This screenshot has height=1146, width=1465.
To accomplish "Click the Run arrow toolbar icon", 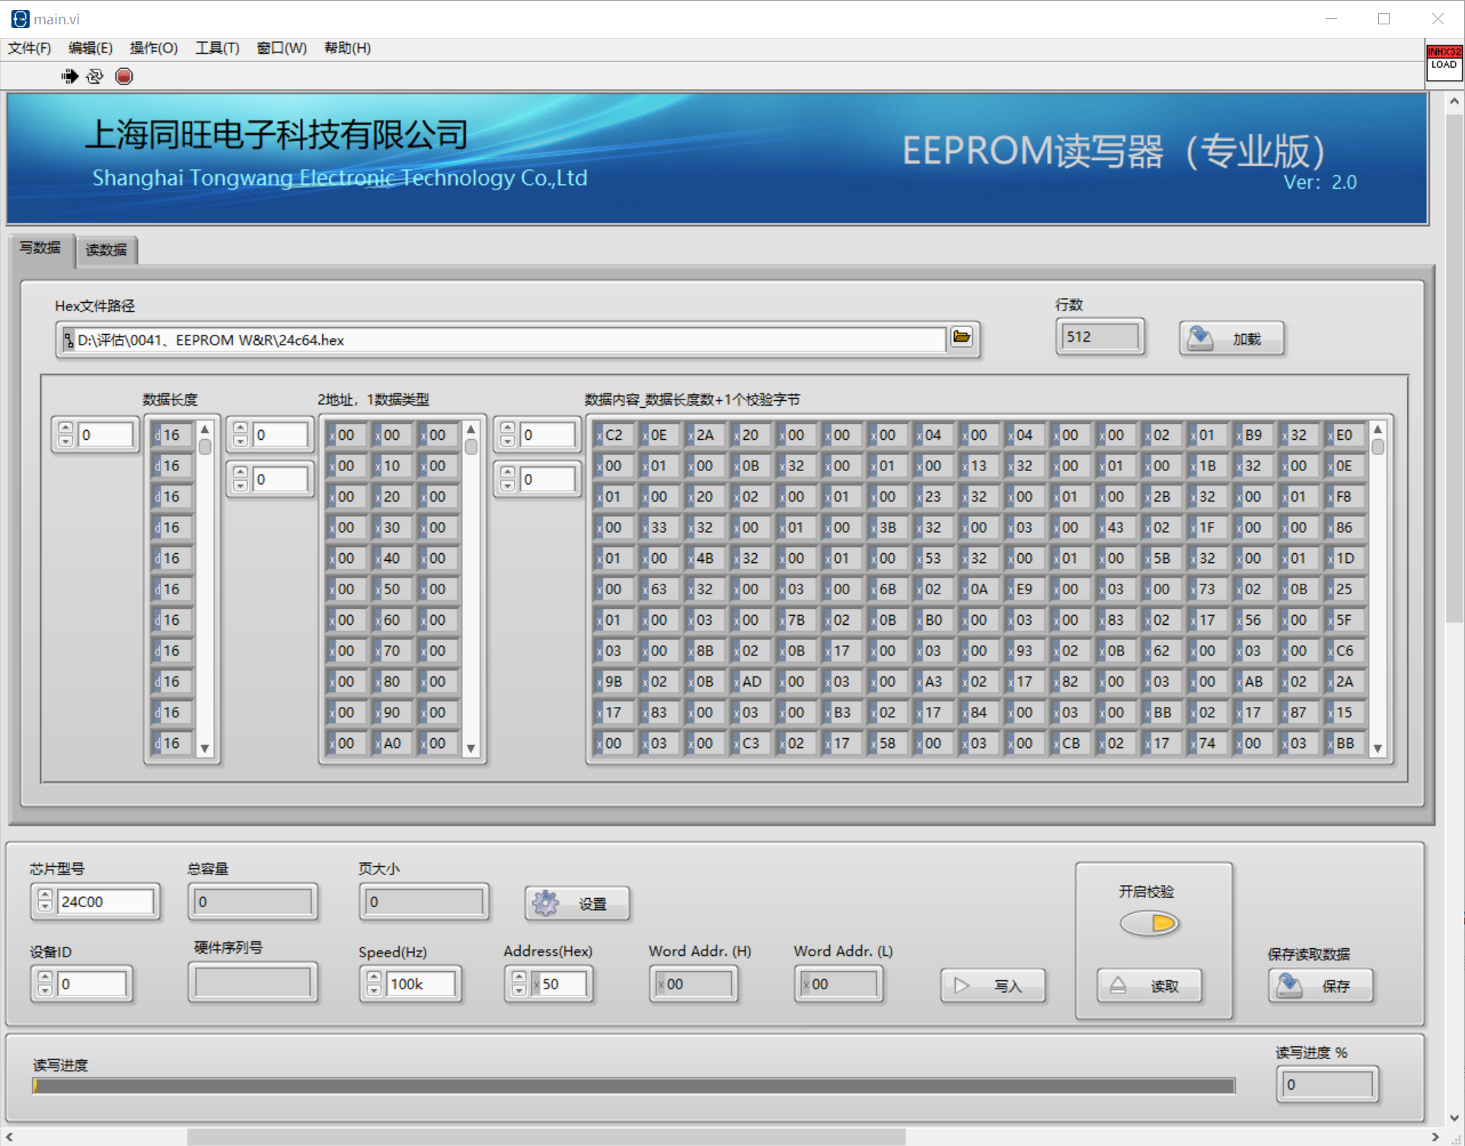I will click(x=69, y=76).
